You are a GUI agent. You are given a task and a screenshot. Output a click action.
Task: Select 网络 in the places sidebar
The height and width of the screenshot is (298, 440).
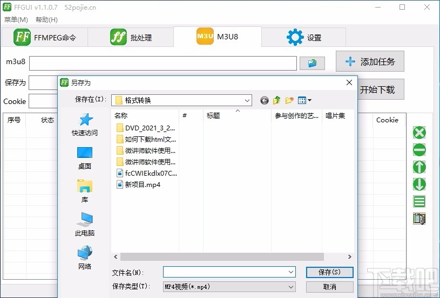(85, 258)
